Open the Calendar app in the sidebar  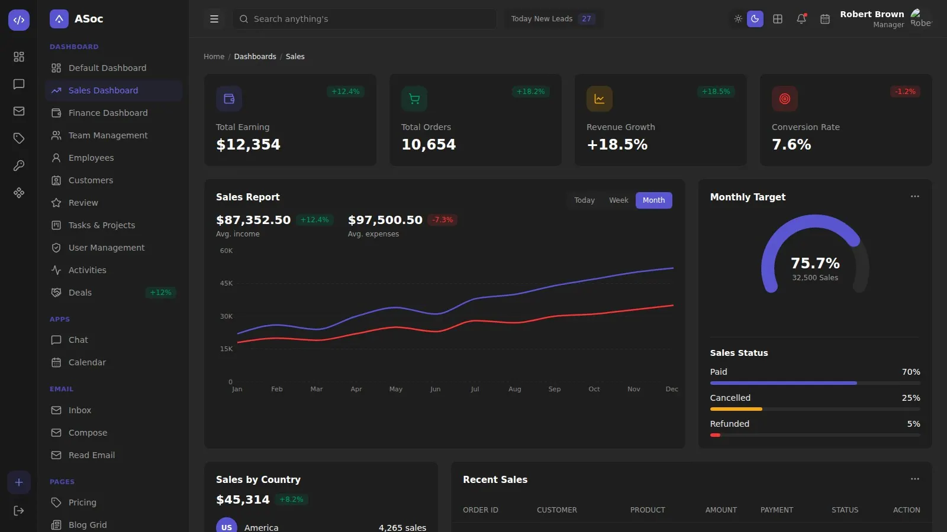pyautogui.click(x=113, y=362)
